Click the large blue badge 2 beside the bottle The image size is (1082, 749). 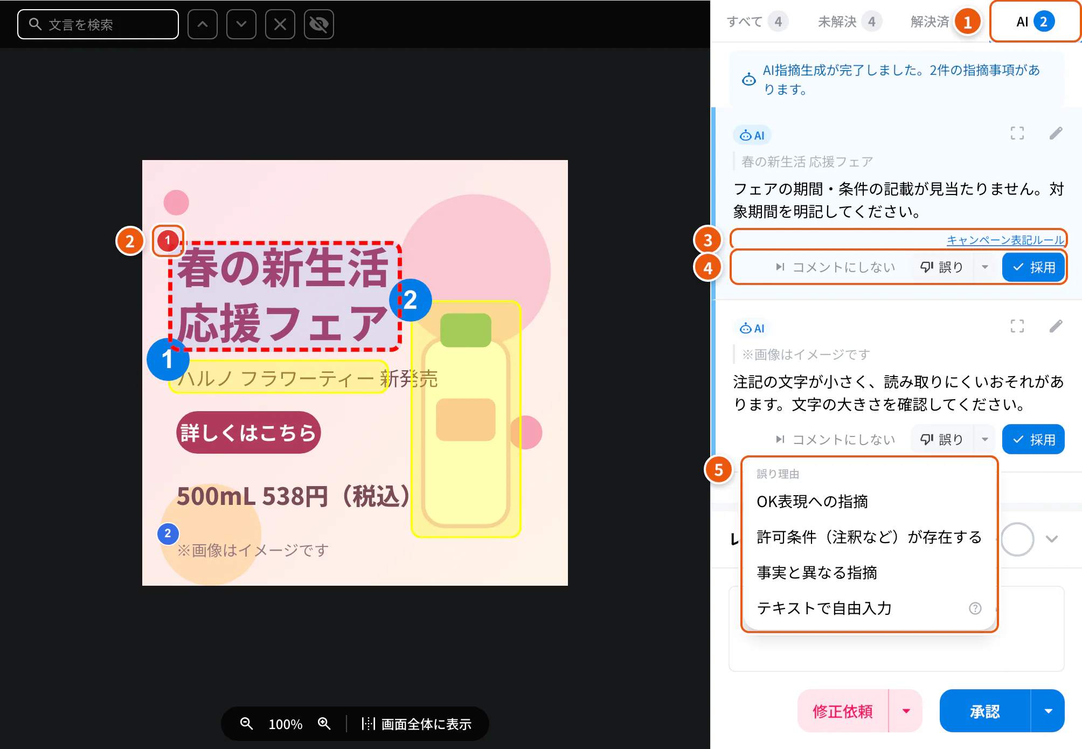pyautogui.click(x=411, y=300)
